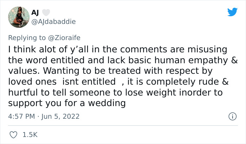Open the @AJdabaddie handle link
This screenshot has height=144, width=246.
pyautogui.click(x=53, y=21)
